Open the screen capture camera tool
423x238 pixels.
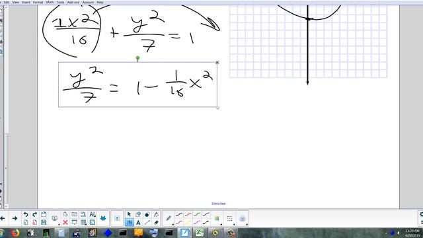[74, 214]
